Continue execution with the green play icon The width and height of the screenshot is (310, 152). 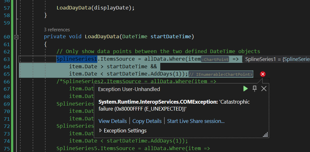pos(246,89)
